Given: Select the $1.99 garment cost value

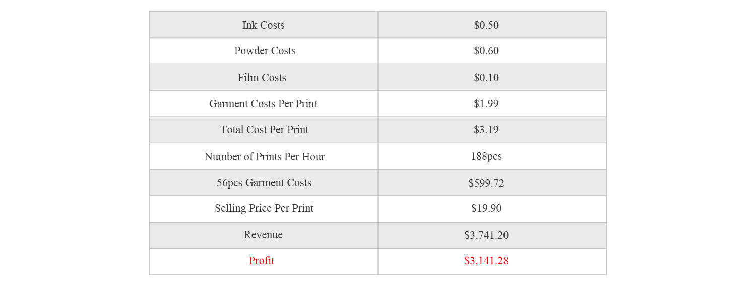Looking at the screenshot, I should (x=486, y=104).
